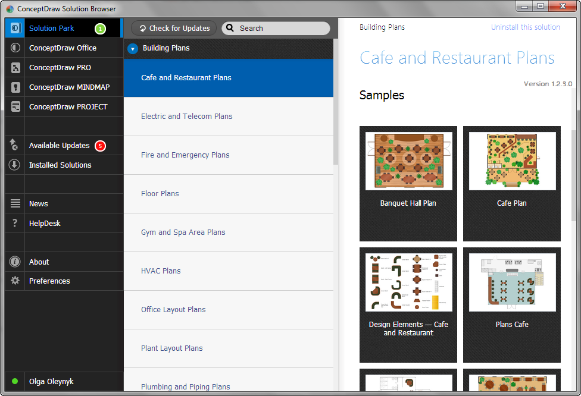The image size is (581, 396).
Task: Click the green badge on Solution Park
Action: pos(100,29)
